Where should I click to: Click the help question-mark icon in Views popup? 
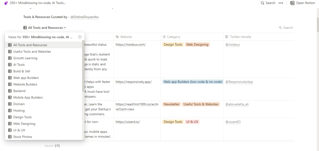click(x=80, y=37)
